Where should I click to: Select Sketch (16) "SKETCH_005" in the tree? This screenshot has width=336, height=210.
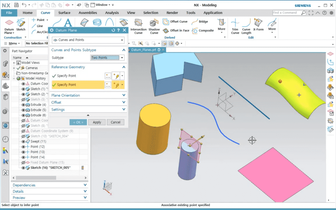pos(50,168)
